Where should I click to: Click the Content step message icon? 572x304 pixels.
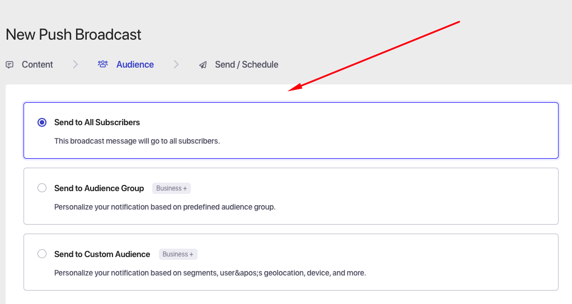pos(10,65)
